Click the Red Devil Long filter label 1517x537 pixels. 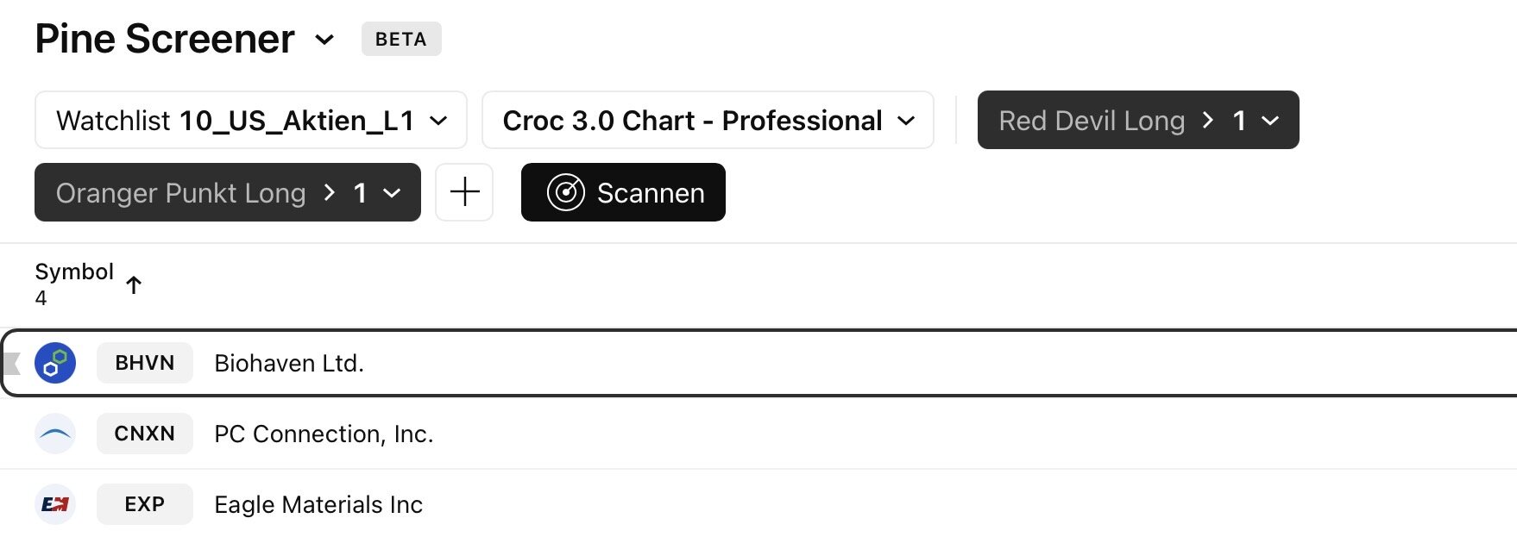pyautogui.click(x=1092, y=121)
